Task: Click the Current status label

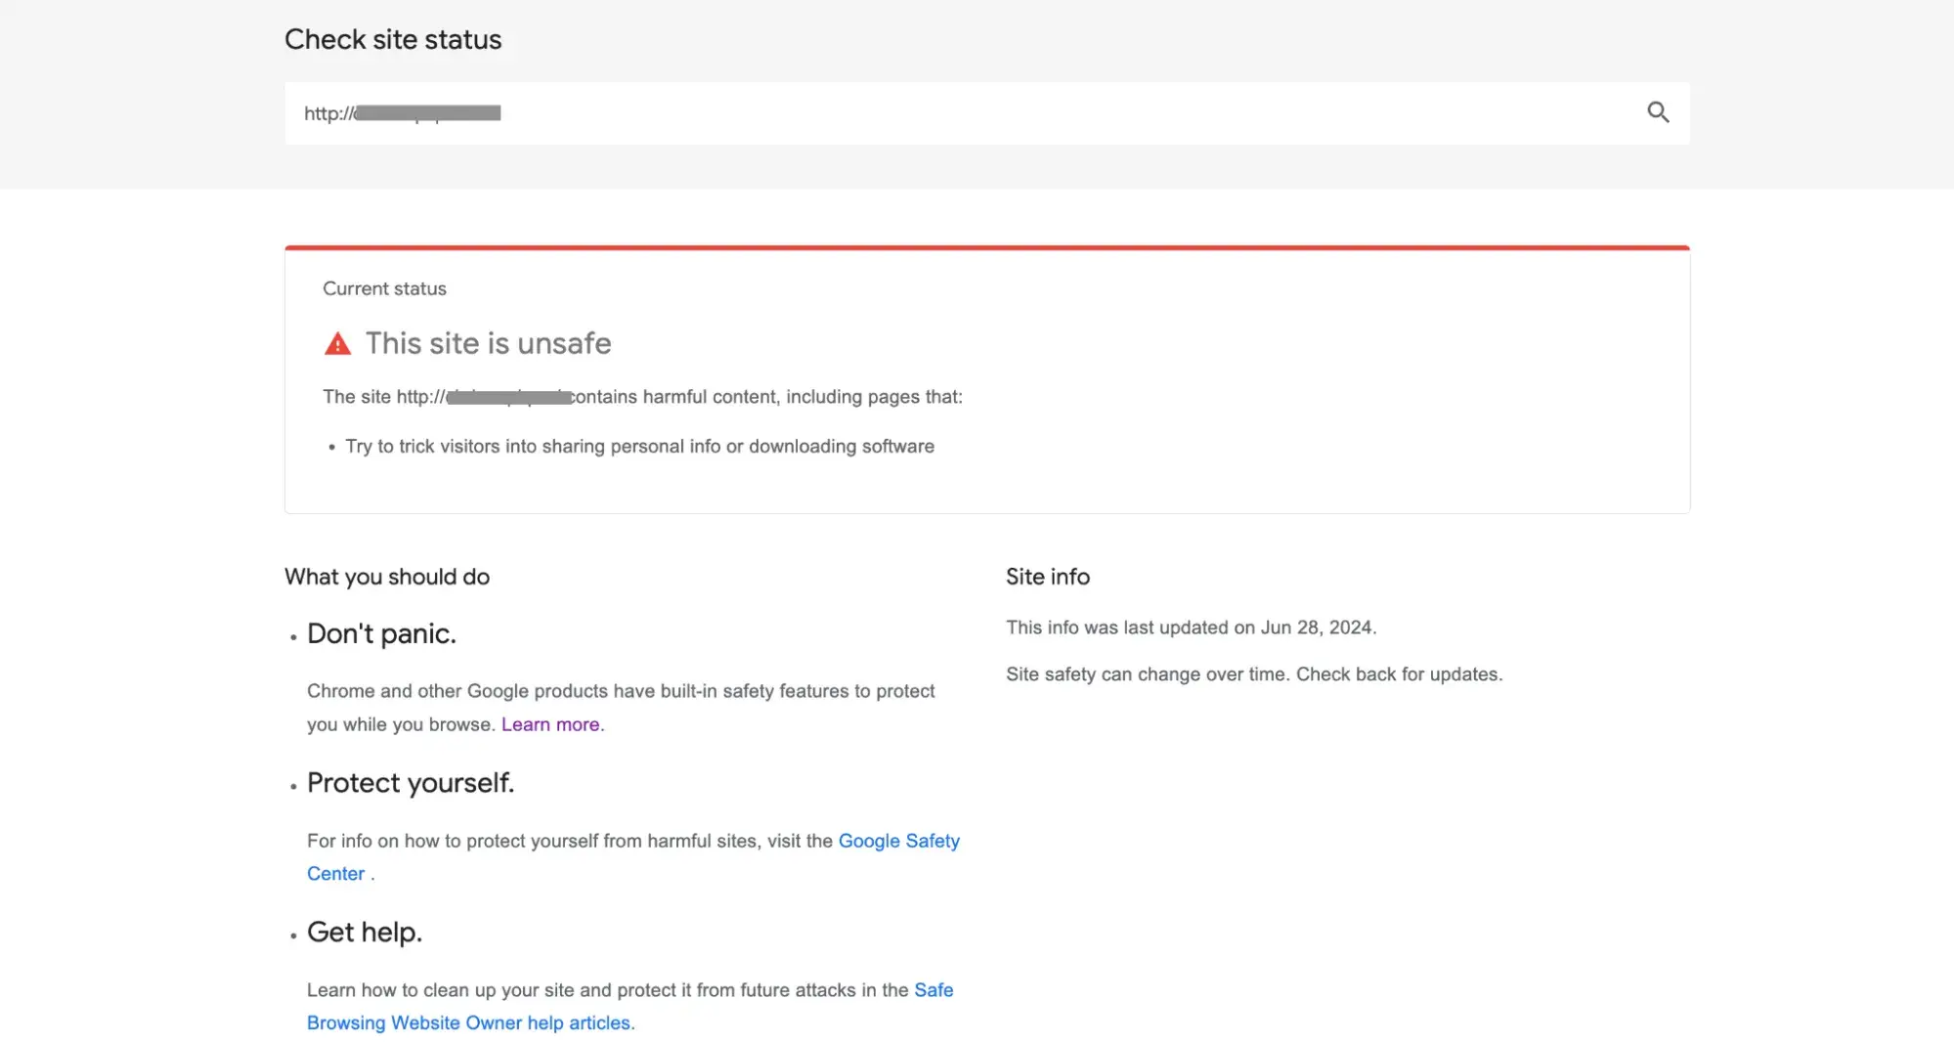Action: click(x=384, y=288)
